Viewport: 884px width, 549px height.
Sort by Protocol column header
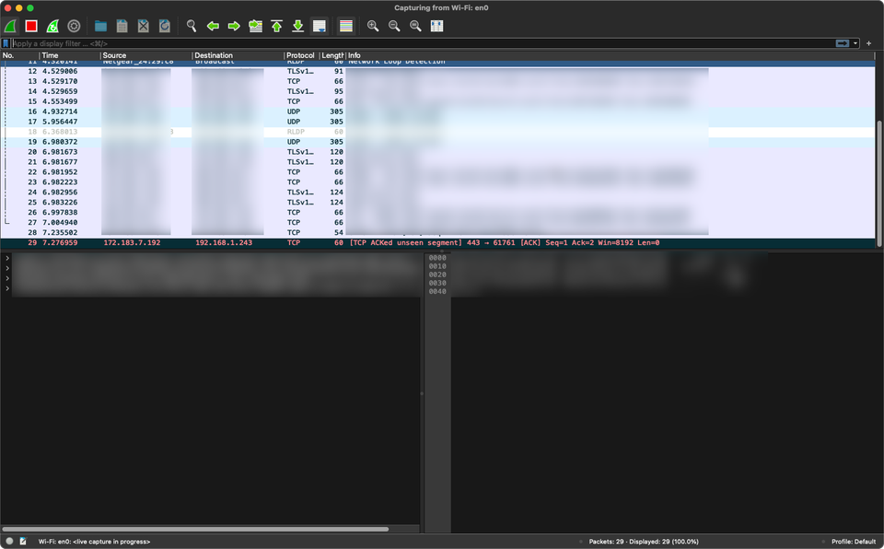(301, 55)
